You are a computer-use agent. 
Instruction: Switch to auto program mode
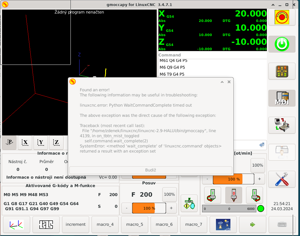tap(282, 125)
